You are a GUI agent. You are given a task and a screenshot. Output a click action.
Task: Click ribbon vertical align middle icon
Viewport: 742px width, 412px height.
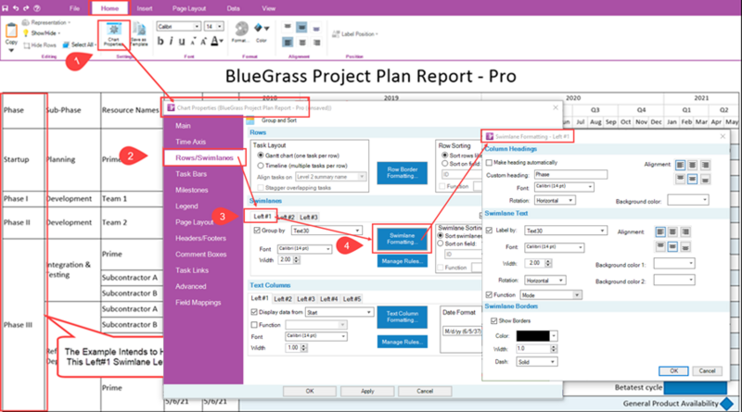pos(302,28)
